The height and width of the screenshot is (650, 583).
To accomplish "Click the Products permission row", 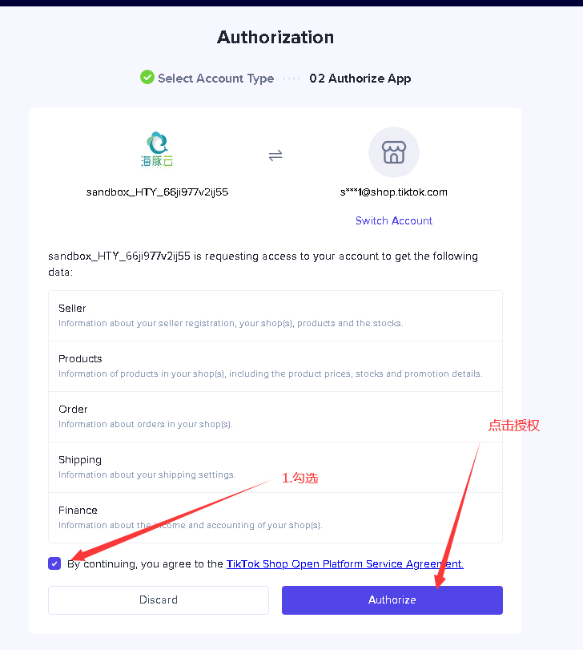I will click(x=275, y=366).
